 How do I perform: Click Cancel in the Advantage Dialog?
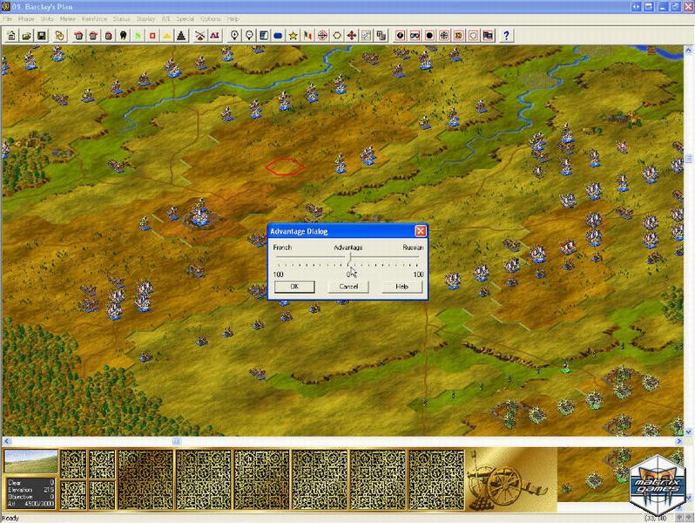coord(348,287)
